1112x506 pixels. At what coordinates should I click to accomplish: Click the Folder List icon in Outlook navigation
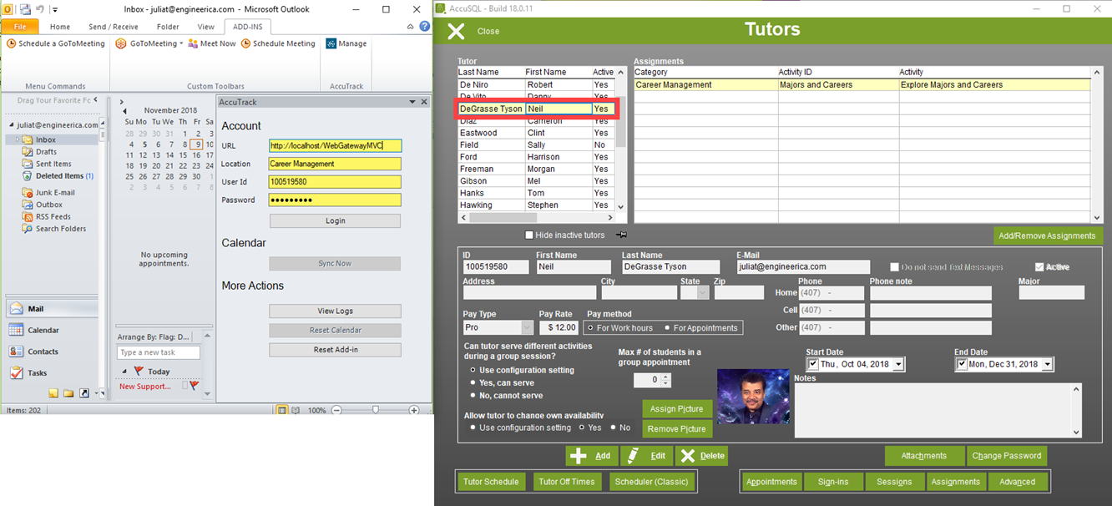pos(69,393)
